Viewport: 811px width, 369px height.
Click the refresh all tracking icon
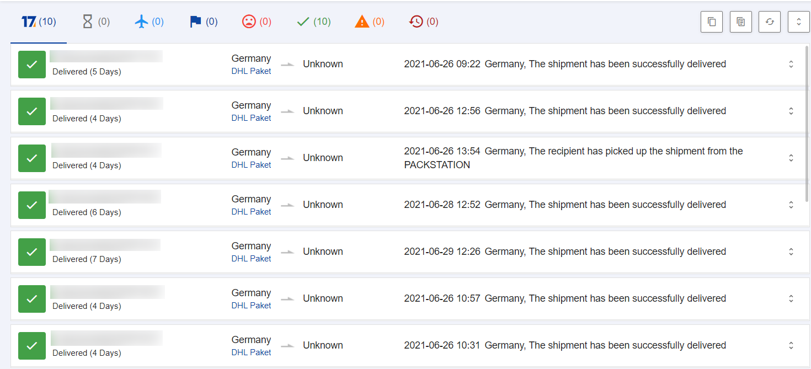(x=770, y=22)
